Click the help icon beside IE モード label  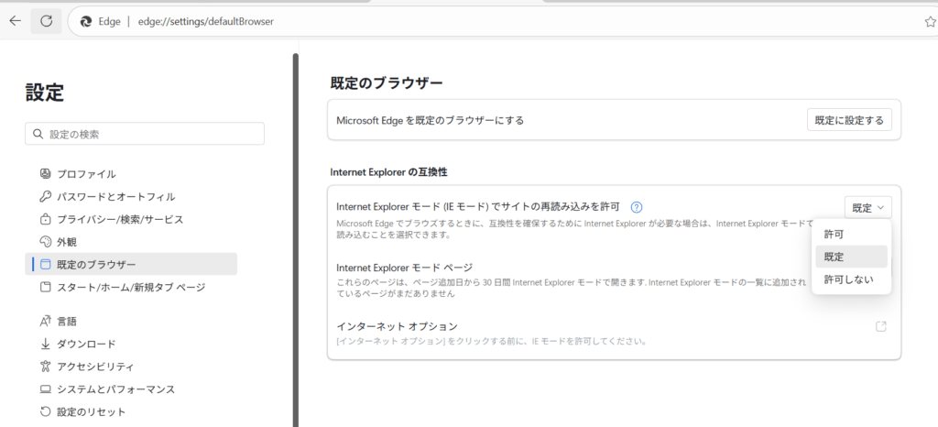point(638,208)
